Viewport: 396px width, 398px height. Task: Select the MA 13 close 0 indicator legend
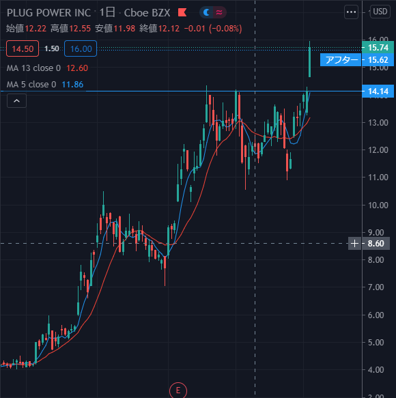tap(33, 68)
